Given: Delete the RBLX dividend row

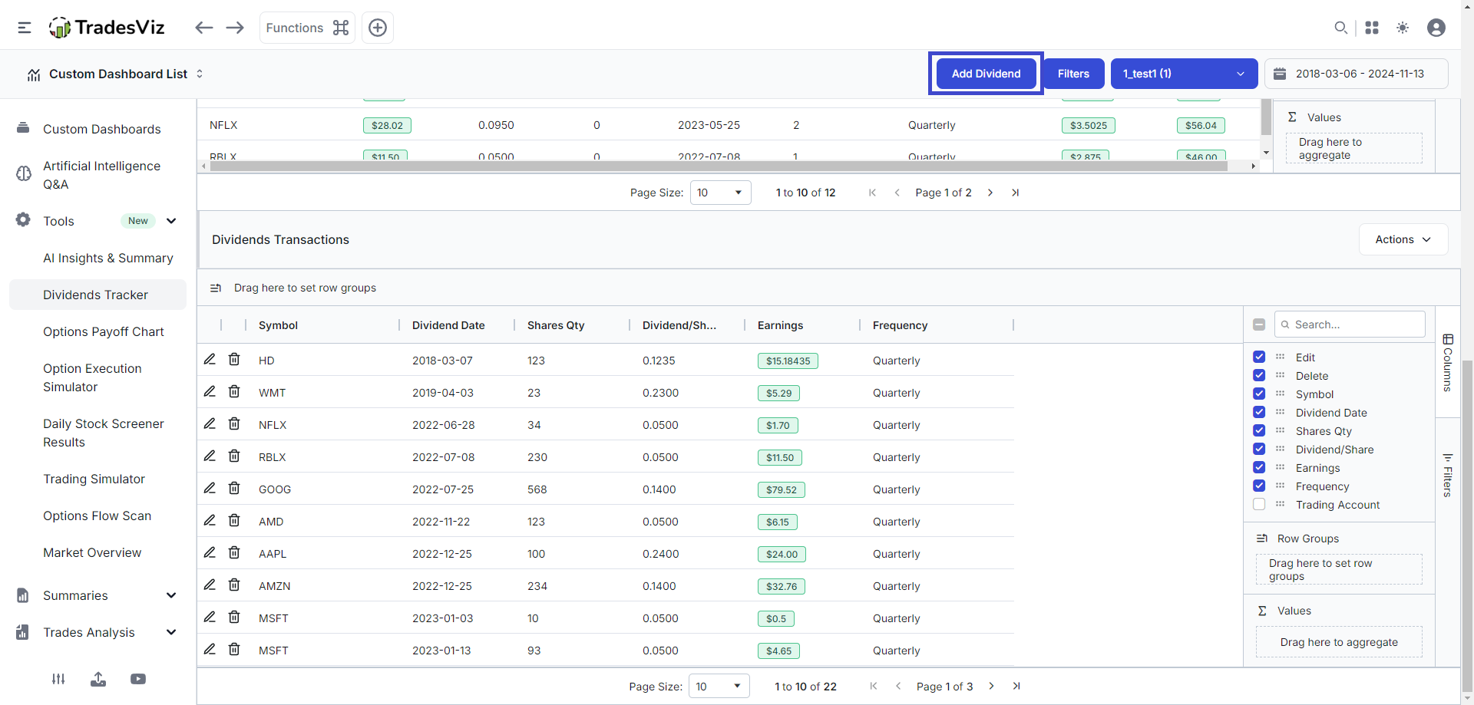Looking at the screenshot, I should 234,456.
